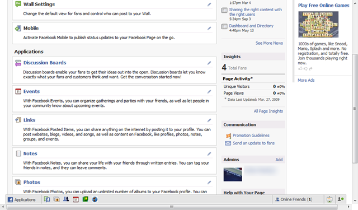Click the news icon beside Dashboard and Directory

(x=224, y=26)
